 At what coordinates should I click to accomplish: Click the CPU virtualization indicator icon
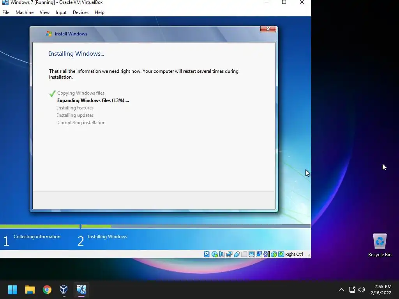(266, 254)
